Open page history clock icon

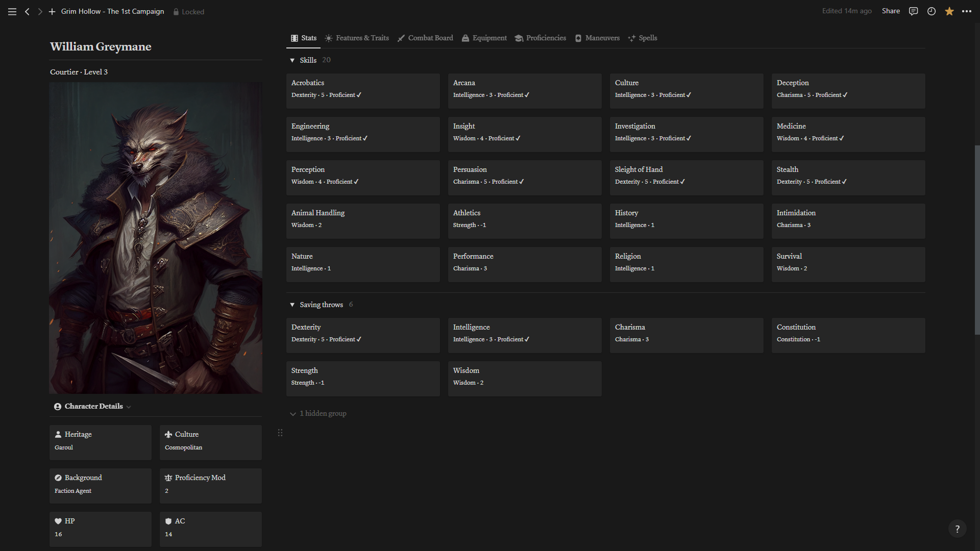pyautogui.click(x=931, y=11)
